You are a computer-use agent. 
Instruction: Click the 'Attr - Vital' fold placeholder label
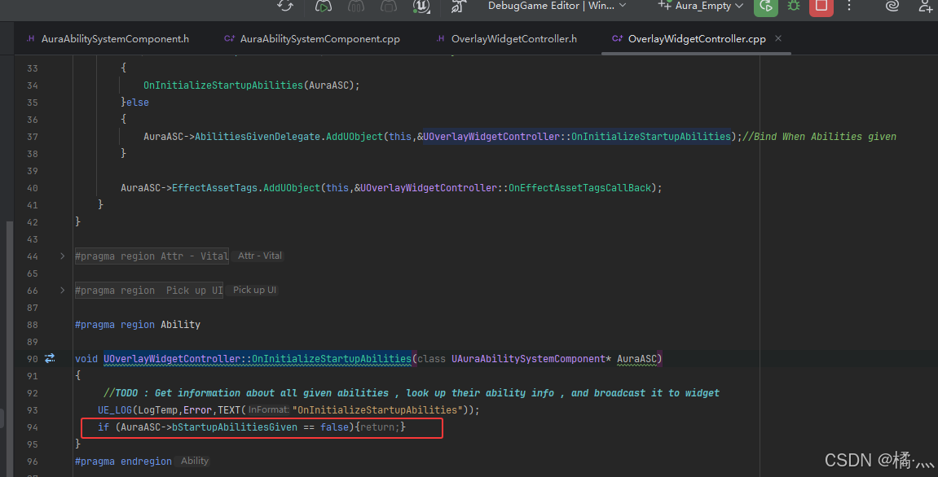click(x=260, y=256)
